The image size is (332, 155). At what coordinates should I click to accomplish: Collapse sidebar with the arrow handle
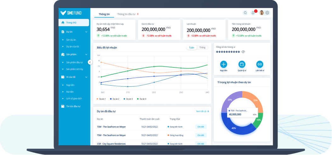[x=90, y=62]
